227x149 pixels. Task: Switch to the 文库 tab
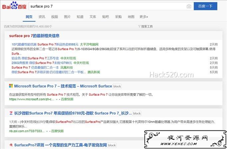(x=93, y=17)
